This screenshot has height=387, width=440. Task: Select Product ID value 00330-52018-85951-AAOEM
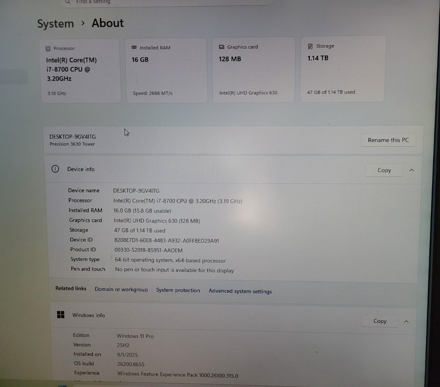148,250
